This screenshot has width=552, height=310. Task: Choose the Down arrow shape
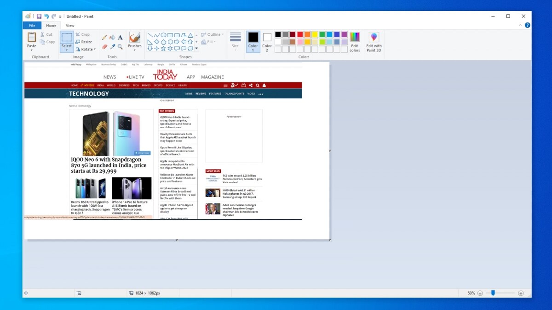150,48
